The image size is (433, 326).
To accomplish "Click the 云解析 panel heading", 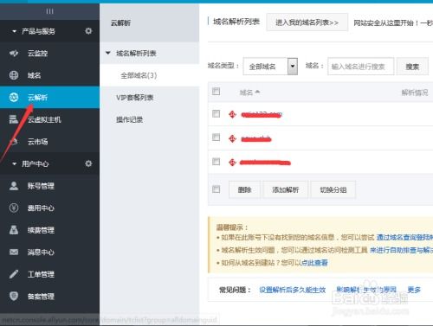I will [x=120, y=22].
